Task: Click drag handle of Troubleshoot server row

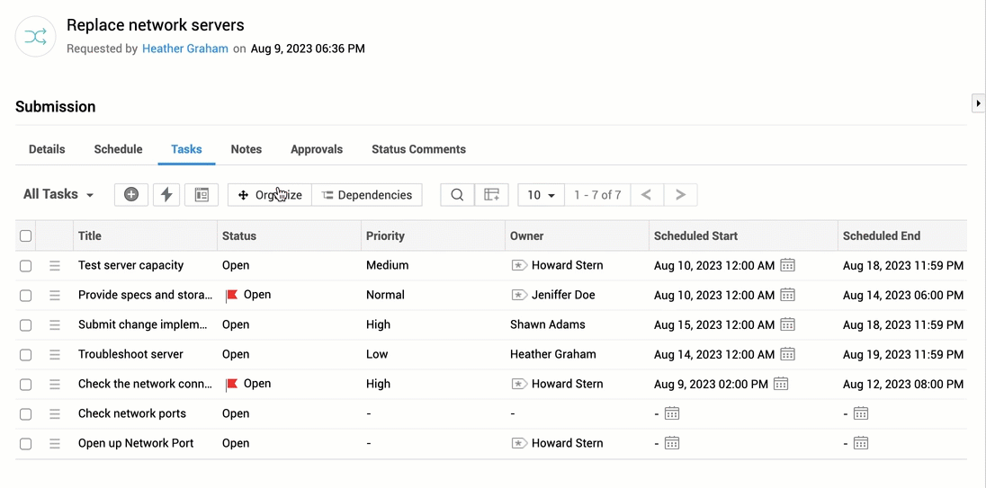Action: click(55, 354)
